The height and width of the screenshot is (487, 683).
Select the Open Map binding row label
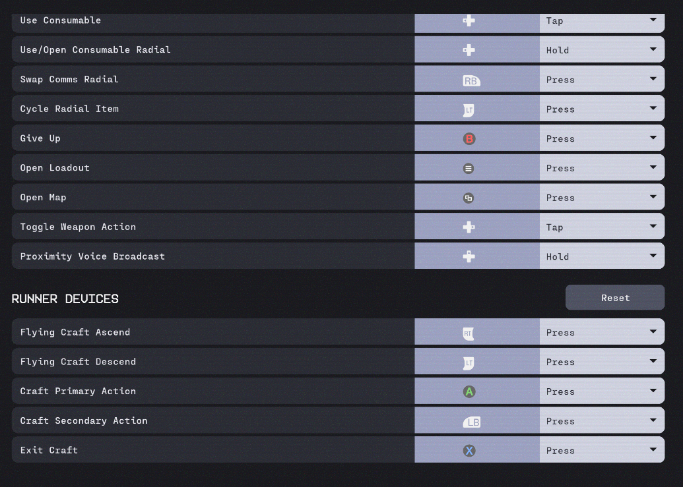click(43, 197)
